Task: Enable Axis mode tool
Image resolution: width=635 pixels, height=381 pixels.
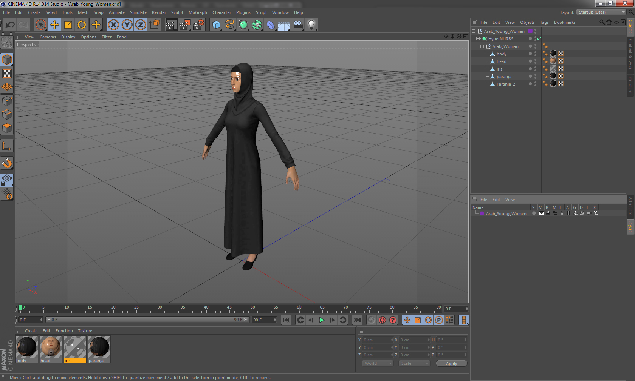Action: 7,146
